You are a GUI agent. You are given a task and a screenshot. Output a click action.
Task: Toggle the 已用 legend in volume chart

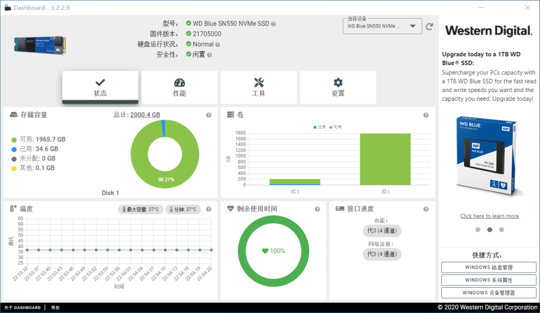[x=320, y=127]
